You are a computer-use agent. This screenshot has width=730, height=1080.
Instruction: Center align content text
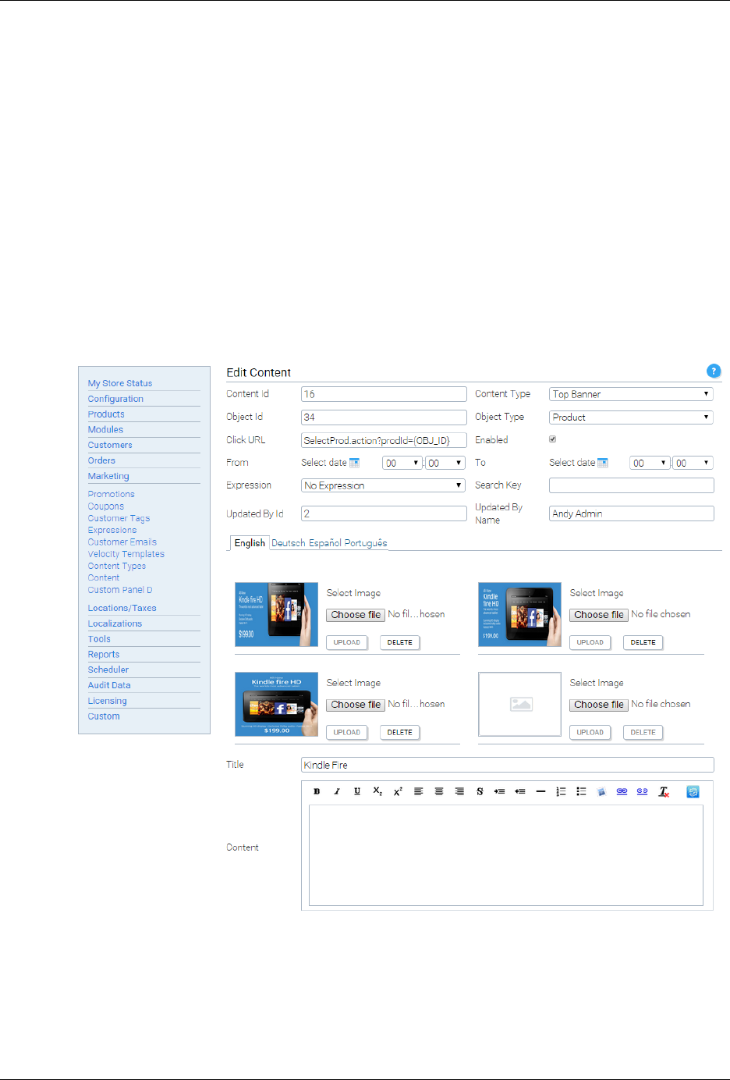439,791
